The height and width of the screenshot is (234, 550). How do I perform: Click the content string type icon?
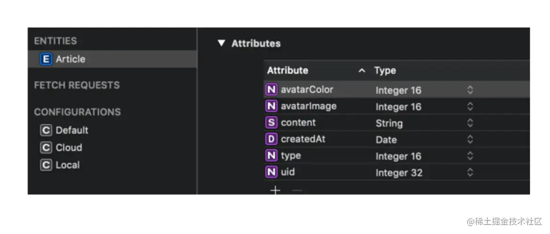(x=271, y=123)
